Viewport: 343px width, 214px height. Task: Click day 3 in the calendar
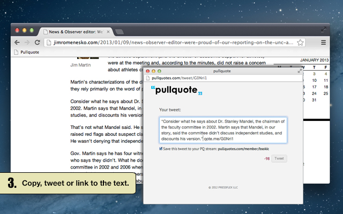click(x=315, y=74)
